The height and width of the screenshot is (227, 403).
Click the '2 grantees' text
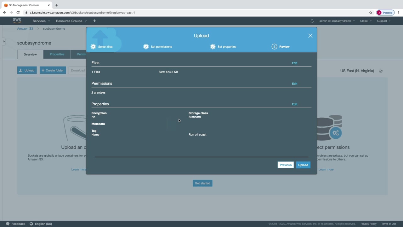tap(99, 93)
